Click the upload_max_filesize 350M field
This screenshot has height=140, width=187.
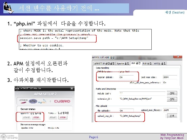[170, 110]
